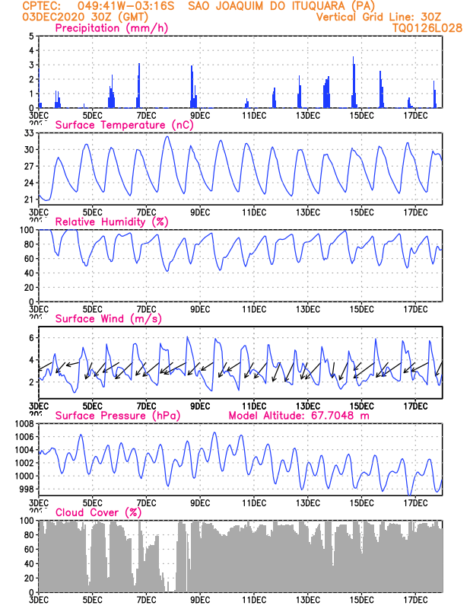
Task: Click the 9DEC tick on precipitation axis
Action: point(200,116)
